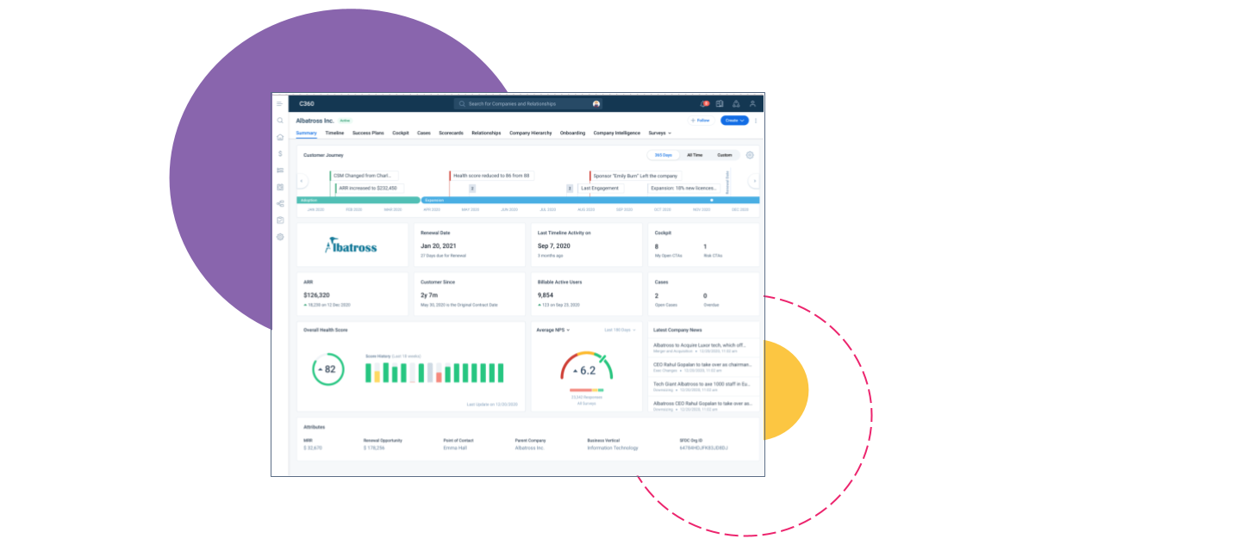This screenshot has width=1241, height=551.
Task: Click the Last Engagement event
Action: pos(599,188)
